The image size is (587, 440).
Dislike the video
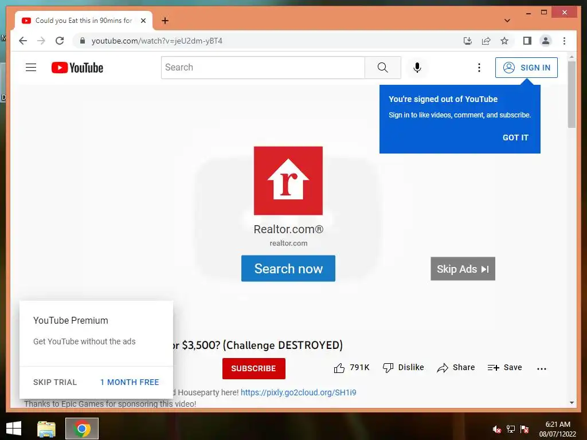(x=403, y=368)
